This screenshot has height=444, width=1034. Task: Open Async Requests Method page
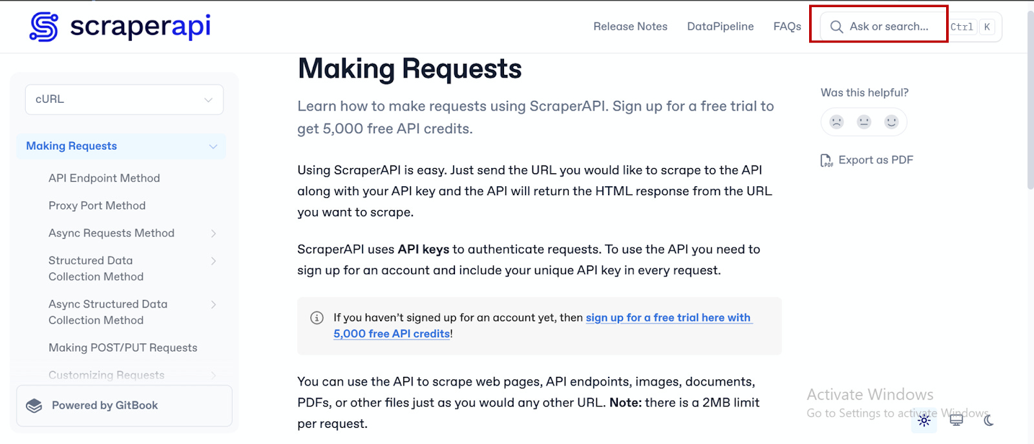coord(111,233)
